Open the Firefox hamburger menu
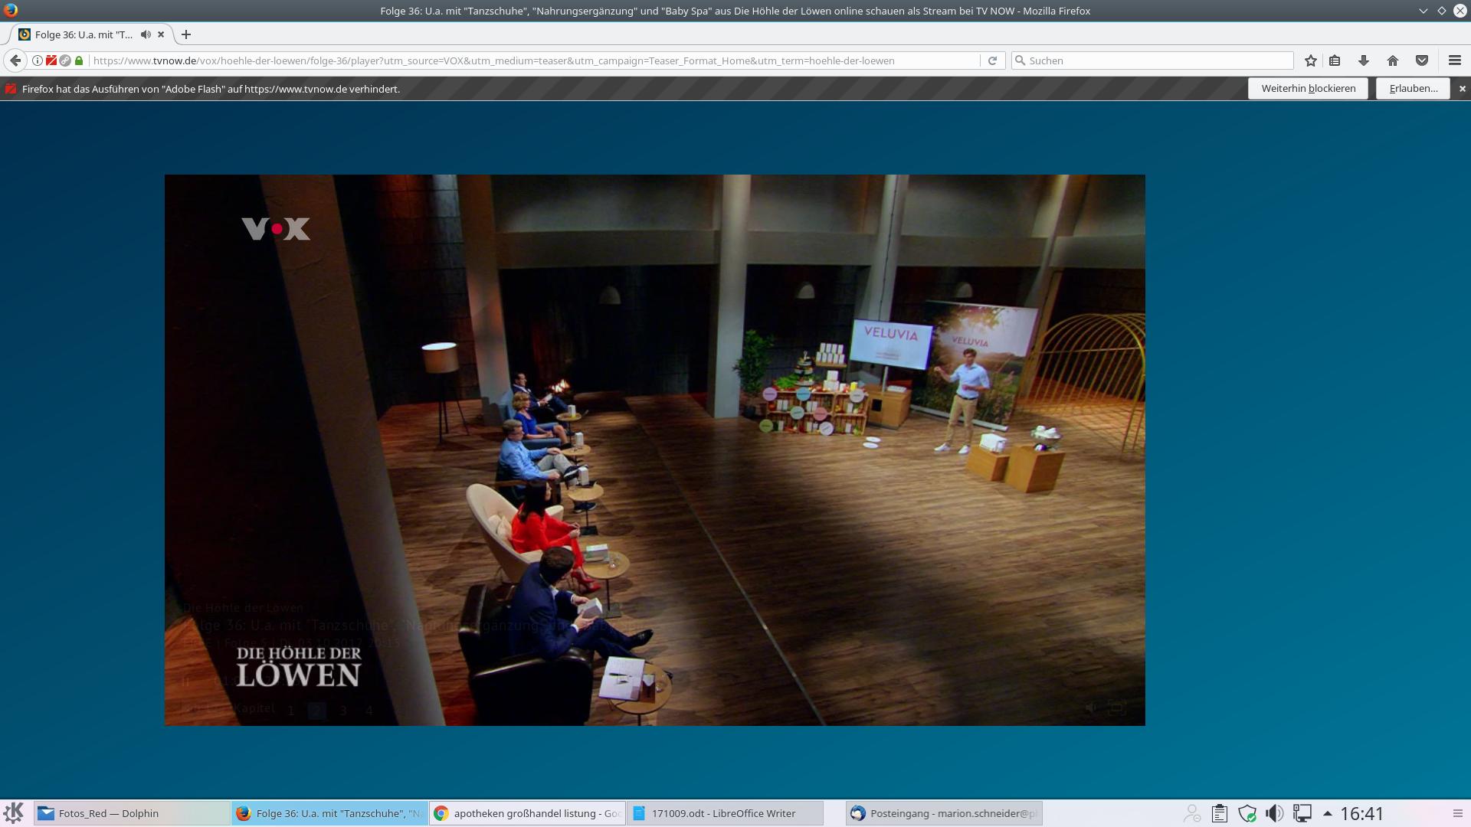 click(x=1455, y=60)
